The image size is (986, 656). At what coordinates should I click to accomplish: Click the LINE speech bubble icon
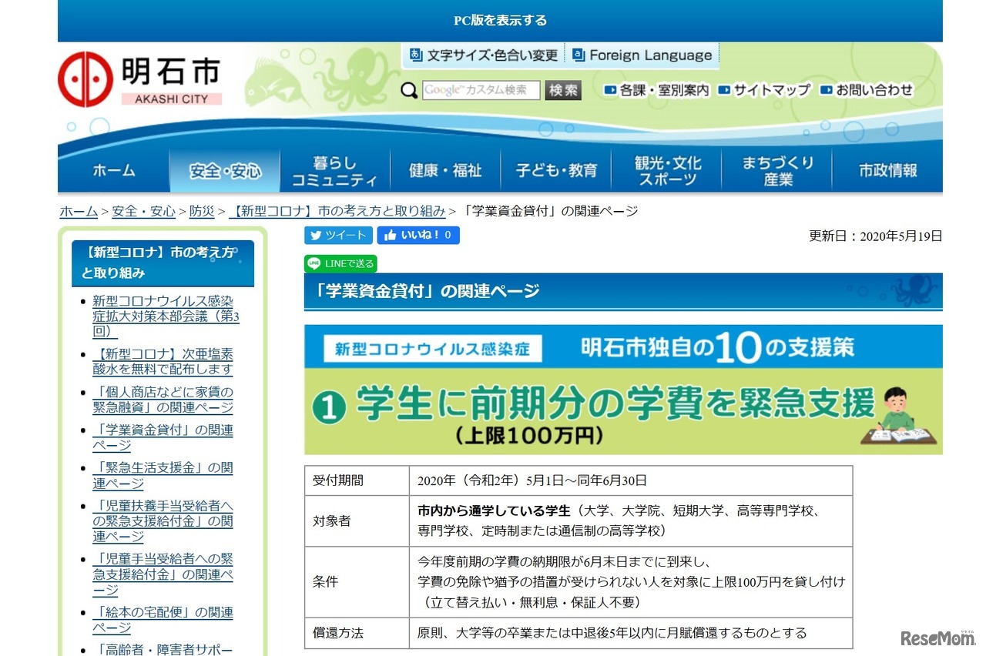point(314,263)
